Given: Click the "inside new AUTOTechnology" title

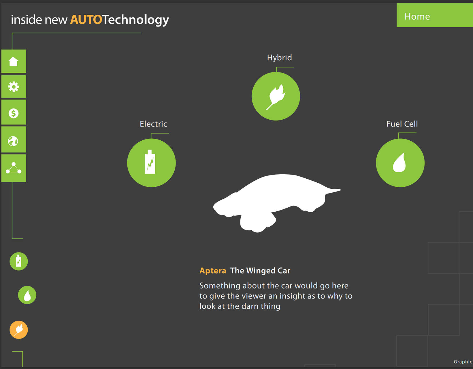Looking at the screenshot, I should click(90, 20).
